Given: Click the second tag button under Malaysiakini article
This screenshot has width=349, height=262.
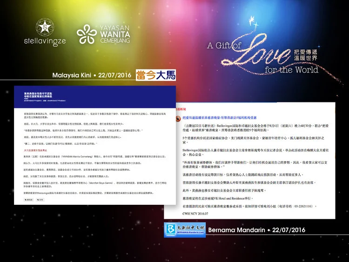Looking at the screenshot, I should (40, 200).
